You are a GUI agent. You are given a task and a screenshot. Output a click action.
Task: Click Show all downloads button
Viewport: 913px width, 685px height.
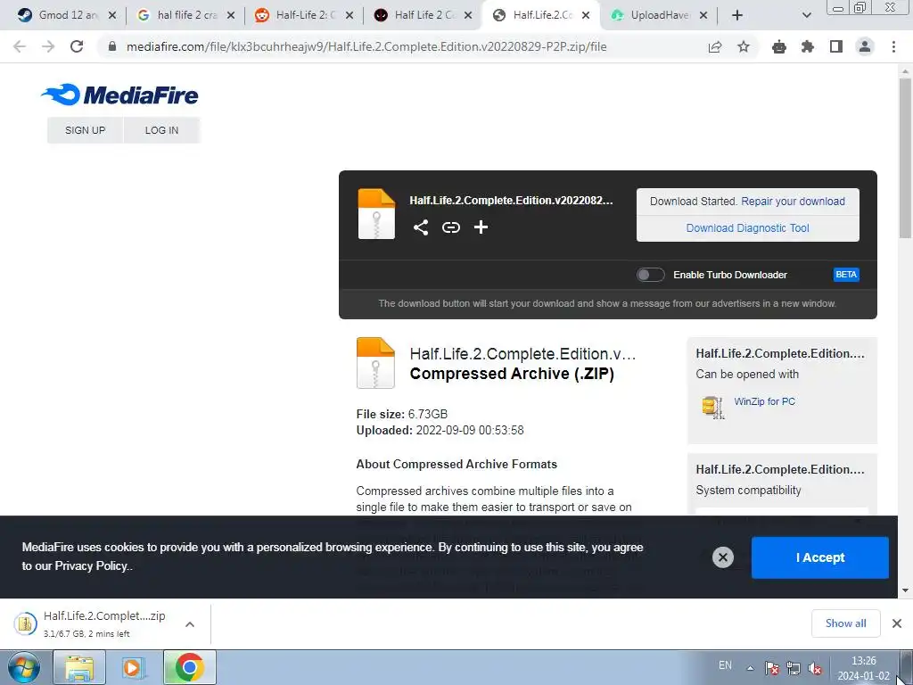click(845, 623)
